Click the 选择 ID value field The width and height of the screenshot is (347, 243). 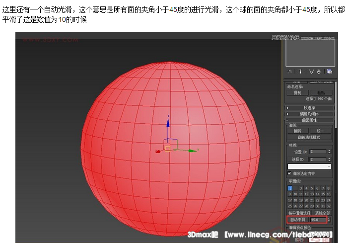pos(318,160)
